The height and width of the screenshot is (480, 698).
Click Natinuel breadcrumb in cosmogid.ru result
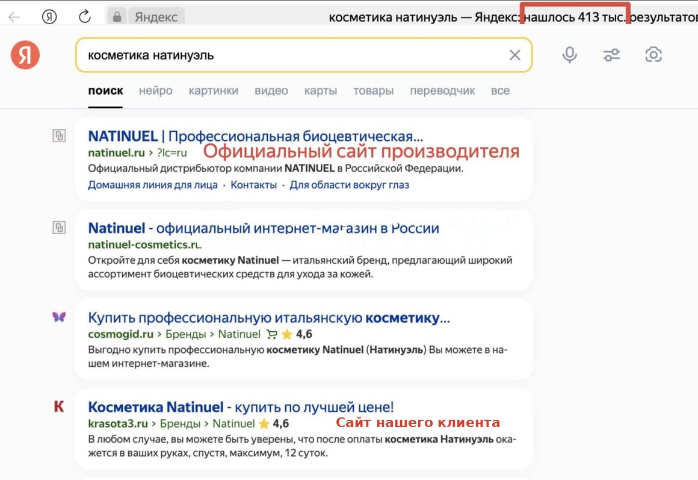[239, 334]
